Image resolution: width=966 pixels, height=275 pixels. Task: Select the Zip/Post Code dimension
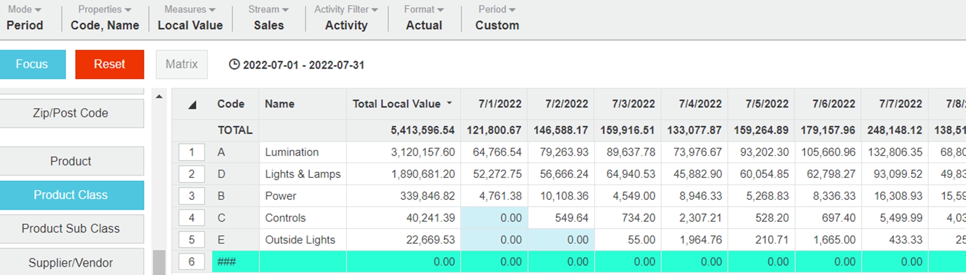[x=71, y=113]
